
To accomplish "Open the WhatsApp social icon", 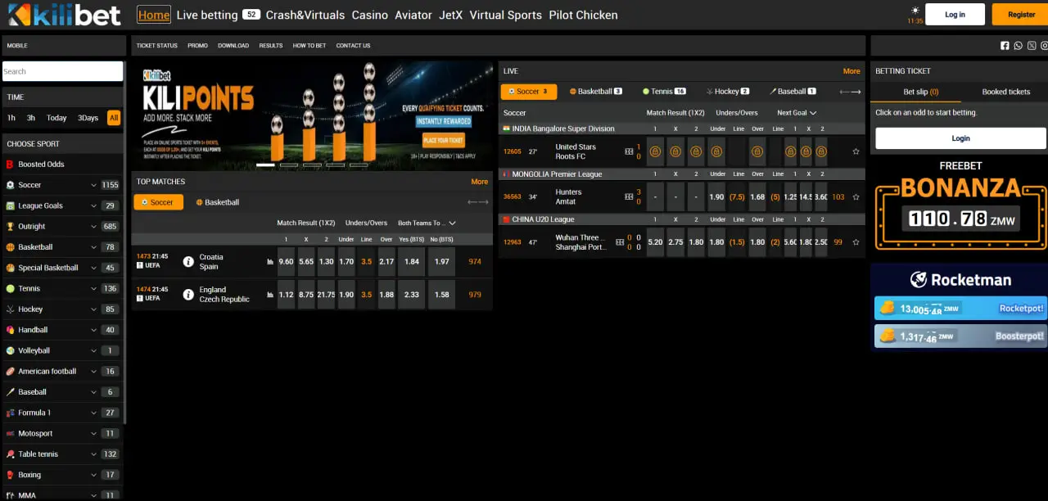I will (1018, 46).
